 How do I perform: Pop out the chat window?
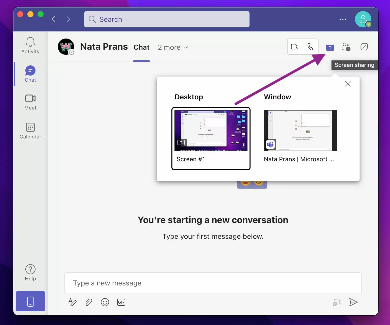click(364, 47)
